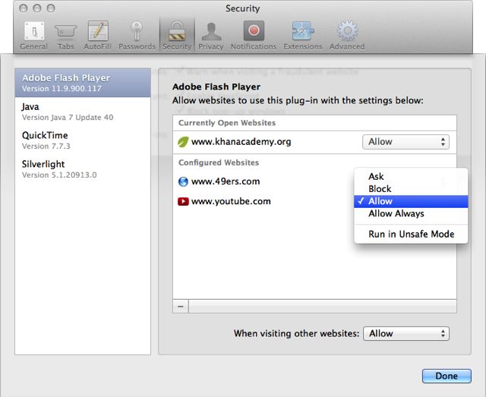Open the Advanced gear preferences pane
This screenshot has height=397, width=486.
347,36
